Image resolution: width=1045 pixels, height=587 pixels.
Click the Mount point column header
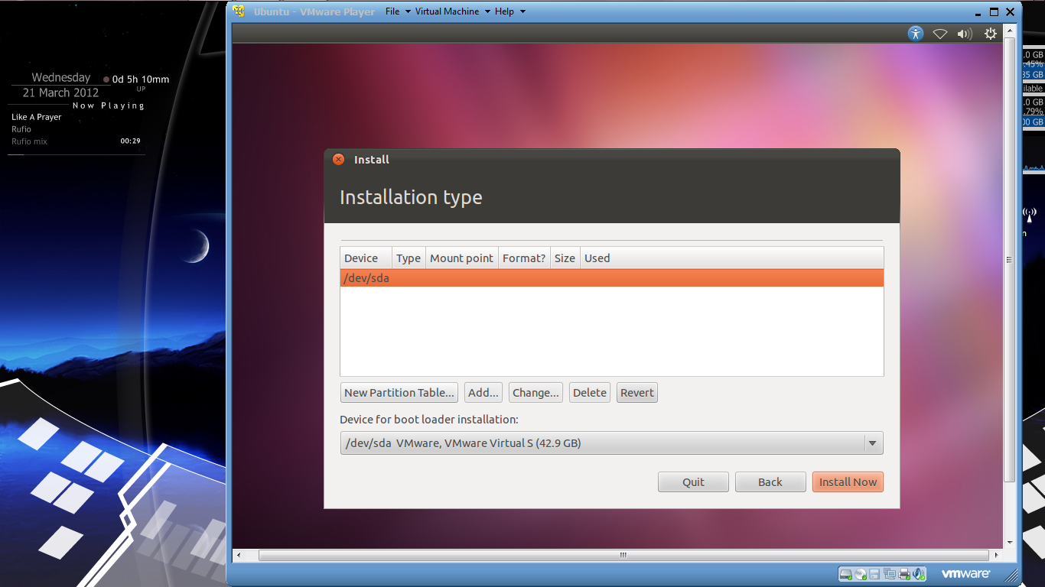tap(462, 258)
